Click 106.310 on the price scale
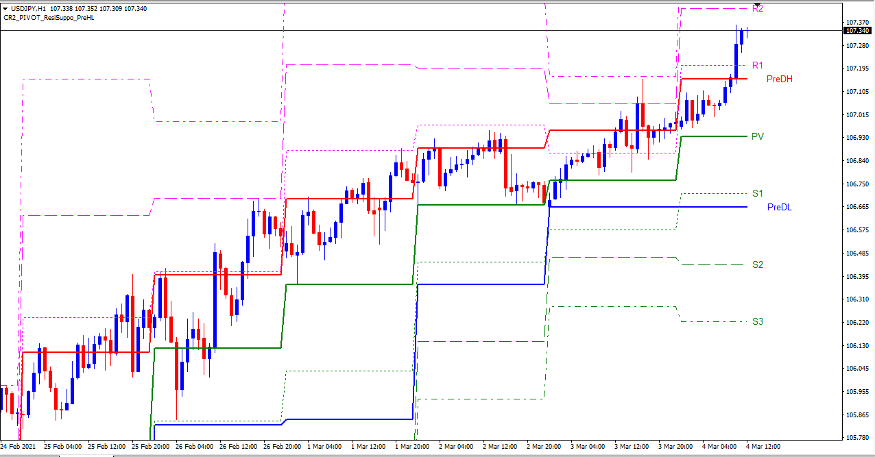The height and width of the screenshot is (457, 875). tap(858, 299)
